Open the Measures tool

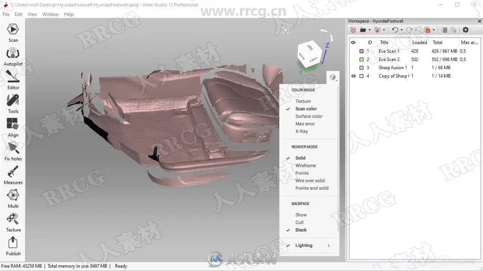pos(13,175)
